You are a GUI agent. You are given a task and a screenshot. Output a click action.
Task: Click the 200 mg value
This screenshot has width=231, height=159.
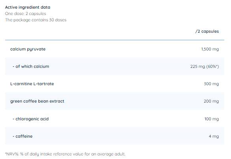211,101
